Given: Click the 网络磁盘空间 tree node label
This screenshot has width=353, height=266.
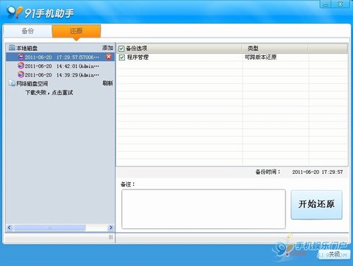Looking at the screenshot, I should pyautogui.click(x=32, y=84).
